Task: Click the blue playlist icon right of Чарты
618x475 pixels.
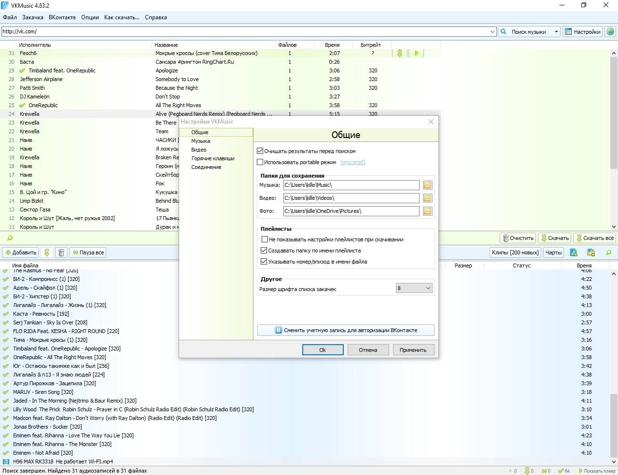Action: 574,252
